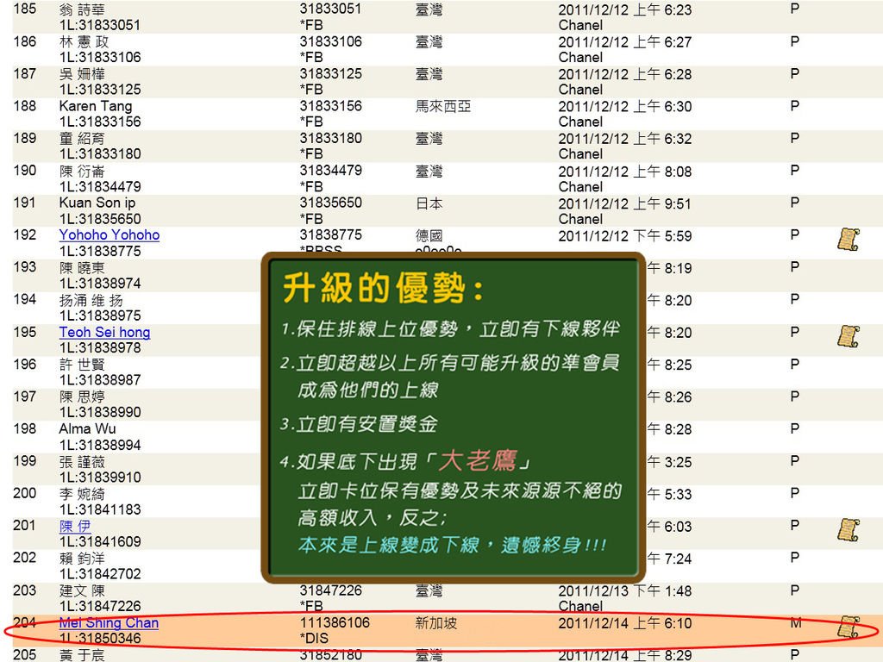The width and height of the screenshot is (883, 662).
Task: Click the name 許 世賢 in row 196
Action: [82, 365]
